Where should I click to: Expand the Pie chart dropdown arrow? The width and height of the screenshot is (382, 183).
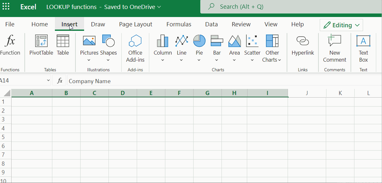point(199,60)
